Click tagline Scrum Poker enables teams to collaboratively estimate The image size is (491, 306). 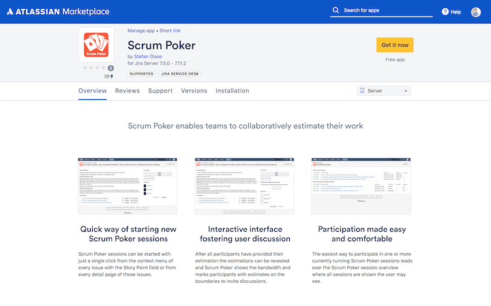point(245,126)
